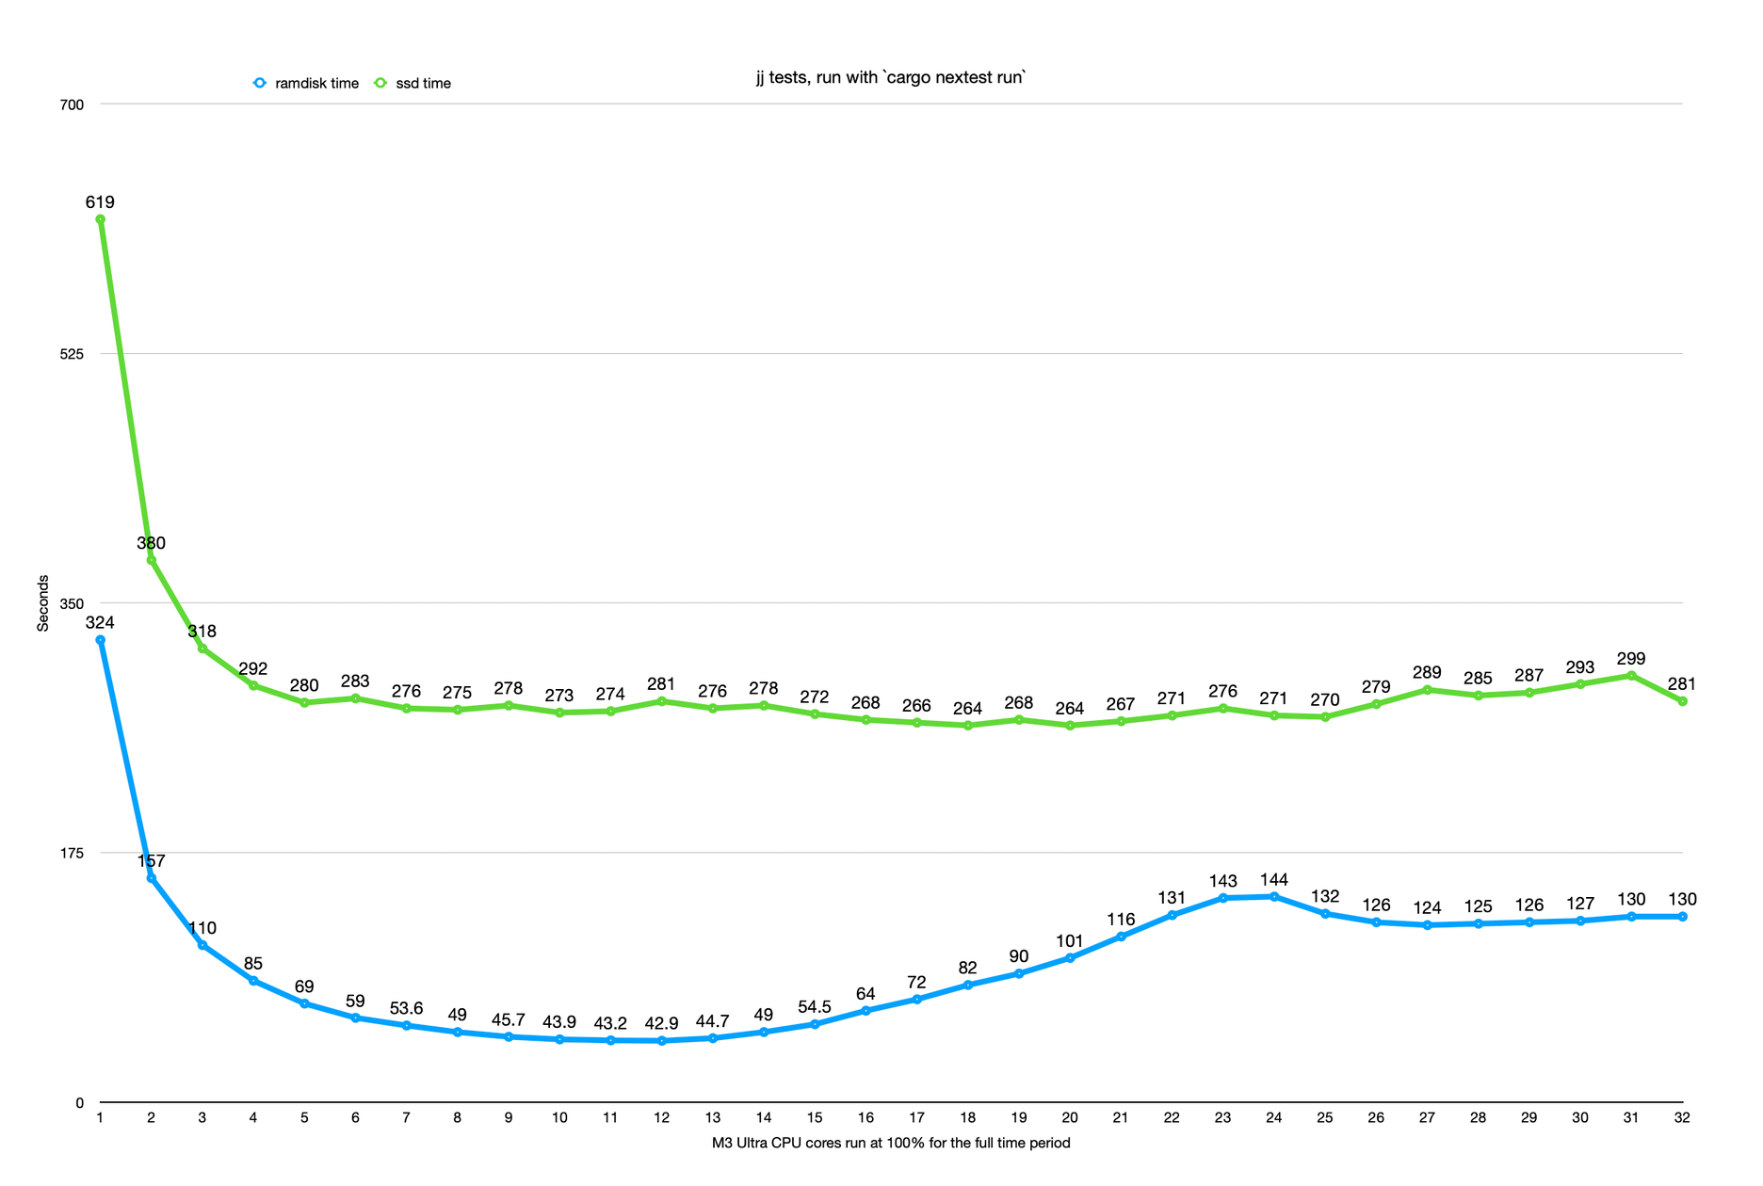
Task: Click the Seconds y-axis label
Action: [41, 602]
